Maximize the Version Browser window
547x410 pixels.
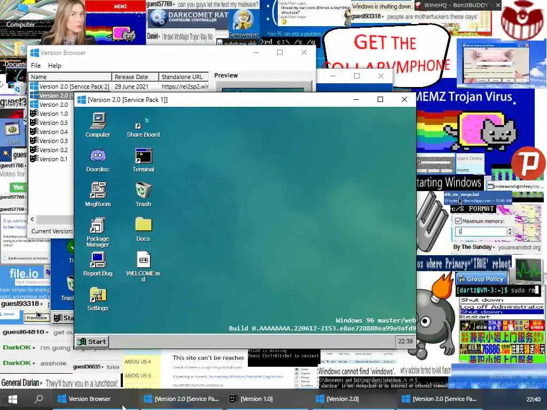pyautogui.click(x=280, y=53)
